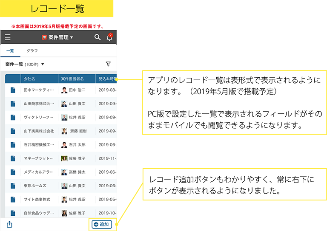Open record file icon for 山田商事株式会…
Image resolution: width=327 pixels, height=231 pixels.
pyautogui.click(x=13, y=104)
